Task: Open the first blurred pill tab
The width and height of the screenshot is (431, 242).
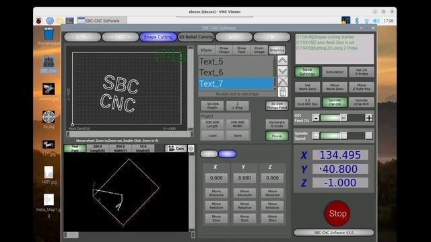Action: [x=82, y=37]
